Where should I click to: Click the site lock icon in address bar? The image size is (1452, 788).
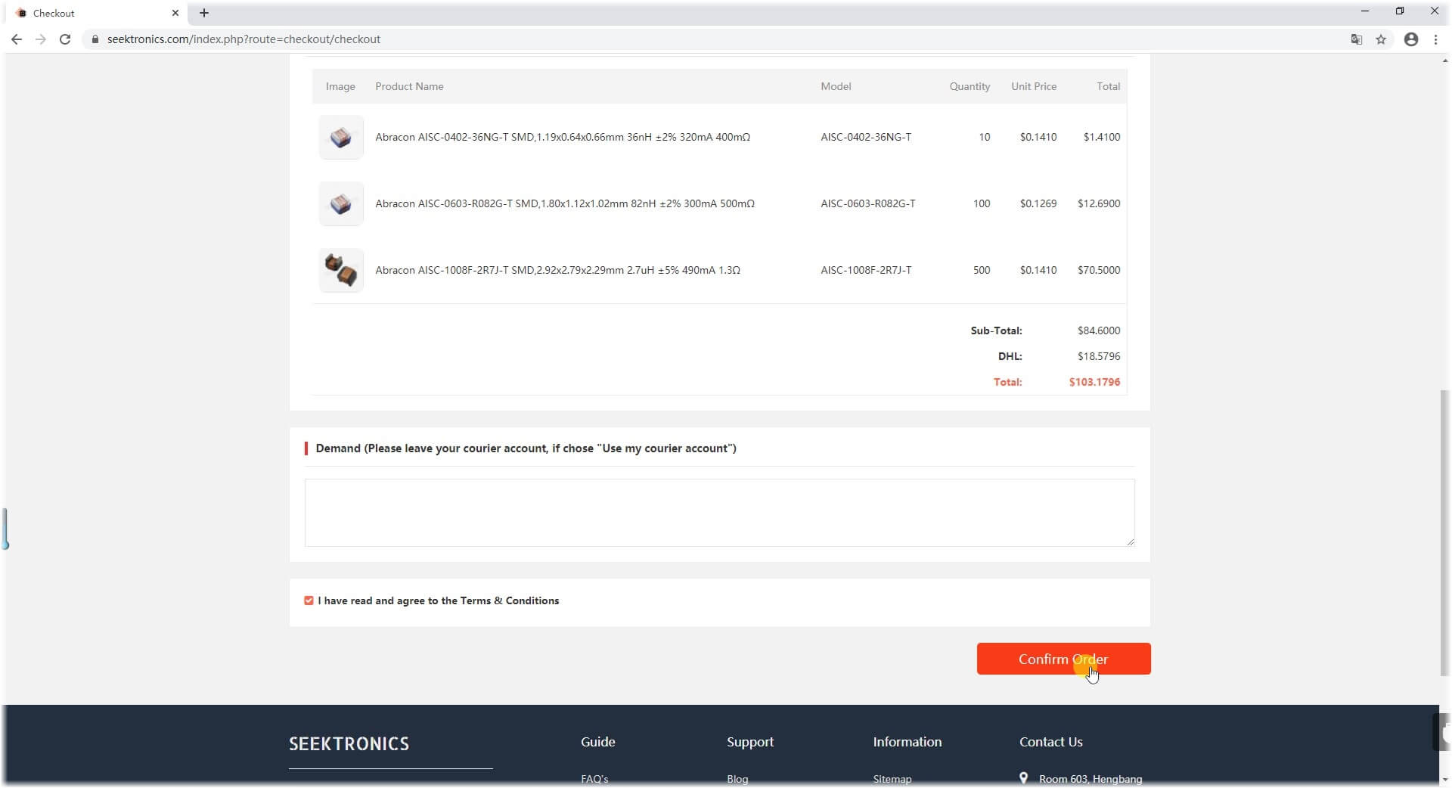click(x=95, y=39)
